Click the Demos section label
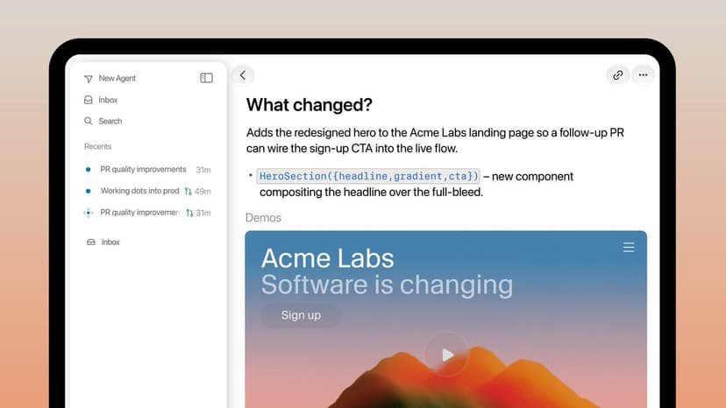This screenshot has height=408, width=726. (263, 218)
